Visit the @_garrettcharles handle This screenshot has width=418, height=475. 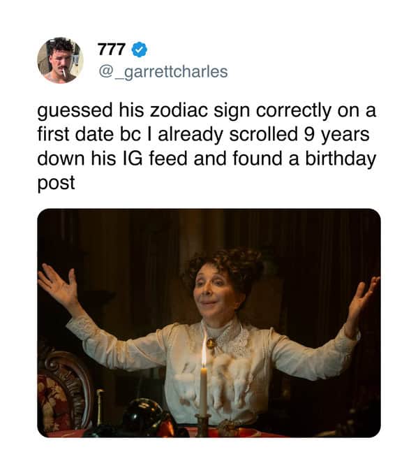click(x=163, y=72)
